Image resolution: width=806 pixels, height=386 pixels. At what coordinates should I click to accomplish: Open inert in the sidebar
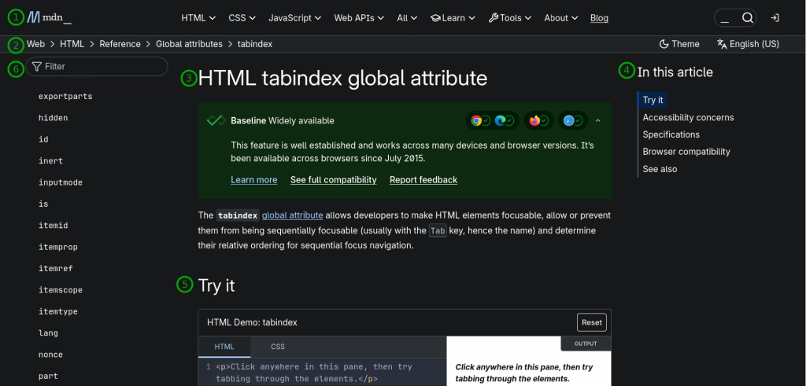(x=50, y=161)
